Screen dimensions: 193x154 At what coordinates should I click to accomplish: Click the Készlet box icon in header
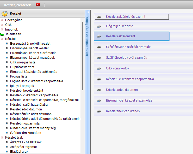[x=5, y=14]
